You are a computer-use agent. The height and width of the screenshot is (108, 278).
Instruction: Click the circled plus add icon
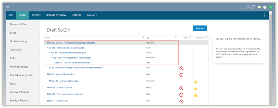coord(248,7)
